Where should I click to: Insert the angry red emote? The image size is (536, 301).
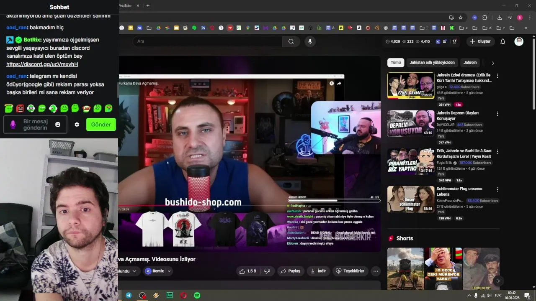[20, 108]
